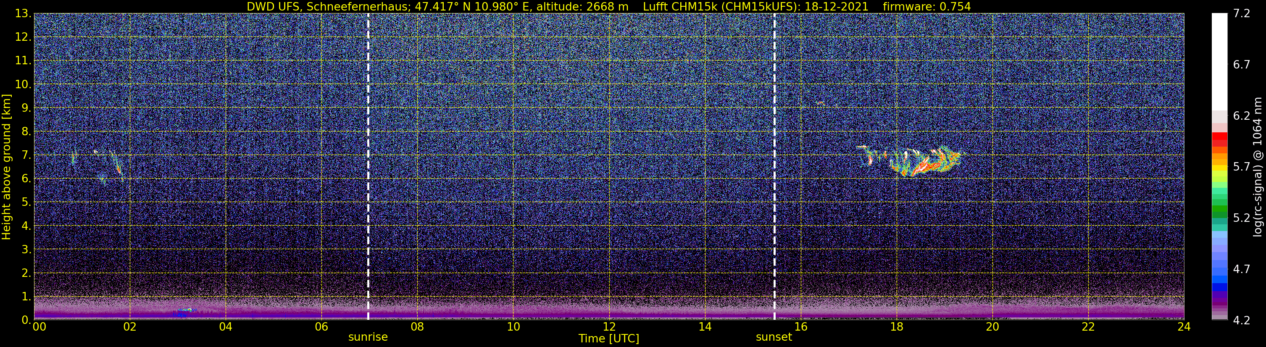Click the '02' time axis tick

pos(130,327)
